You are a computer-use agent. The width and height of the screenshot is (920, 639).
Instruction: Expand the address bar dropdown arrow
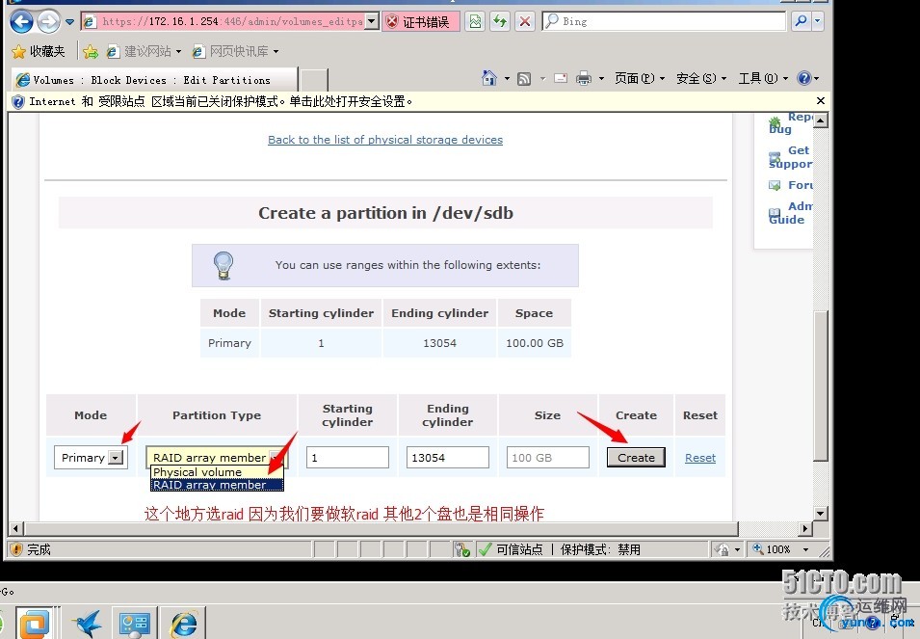372,22
